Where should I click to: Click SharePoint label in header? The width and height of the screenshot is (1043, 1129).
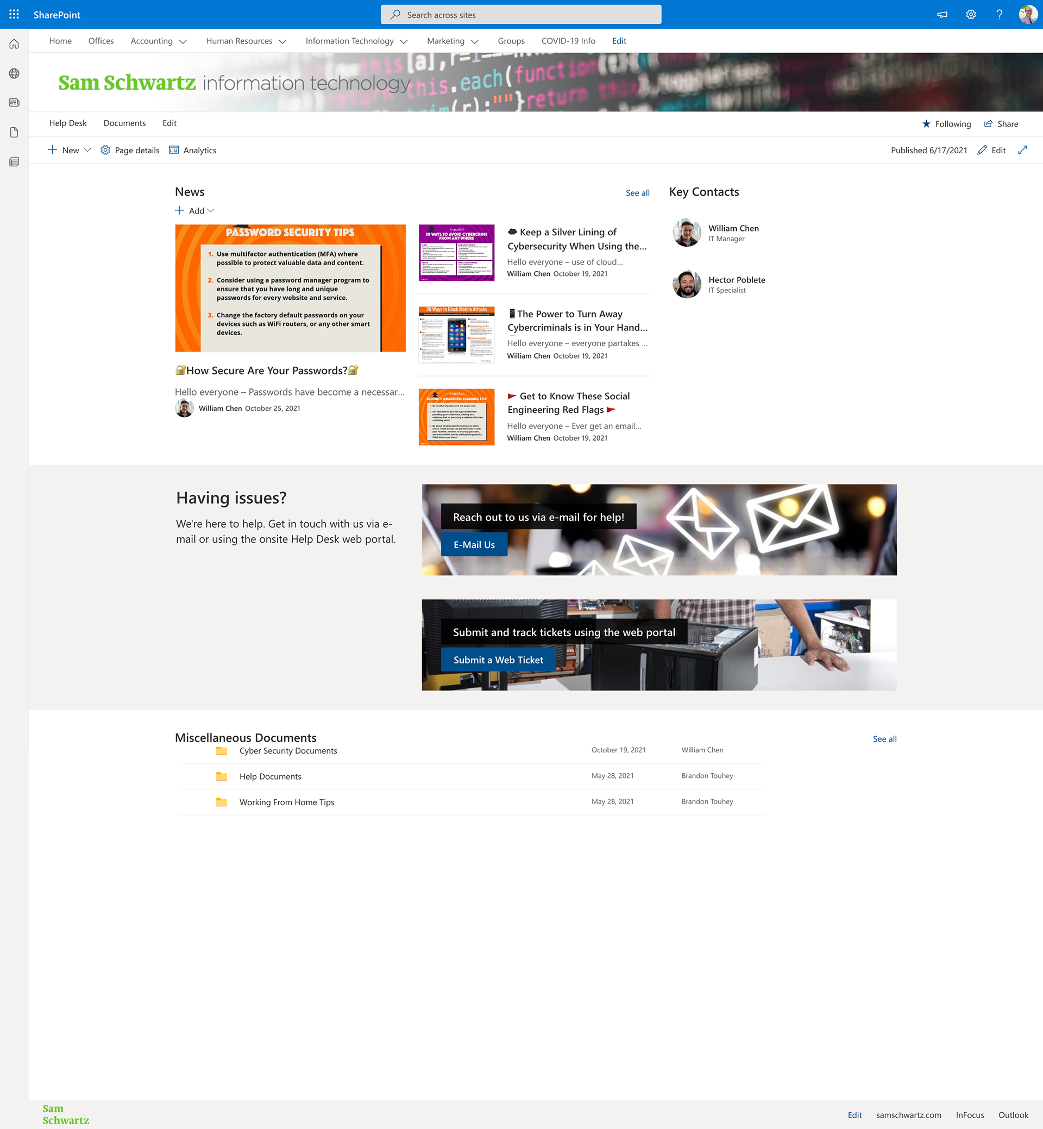coord(57,15)
